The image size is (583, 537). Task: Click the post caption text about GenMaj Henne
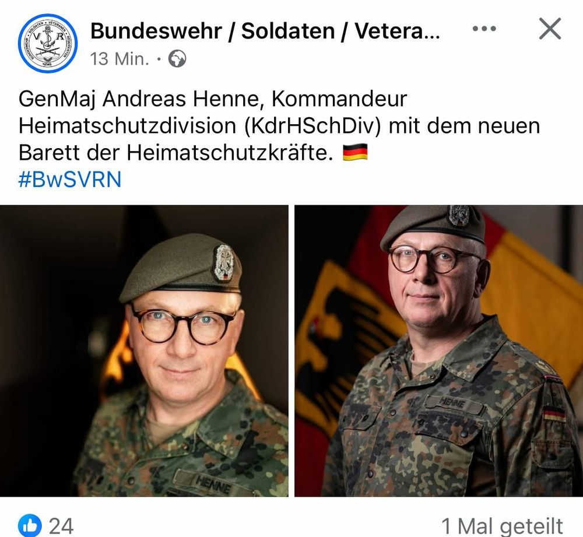(x=279, y=125)
